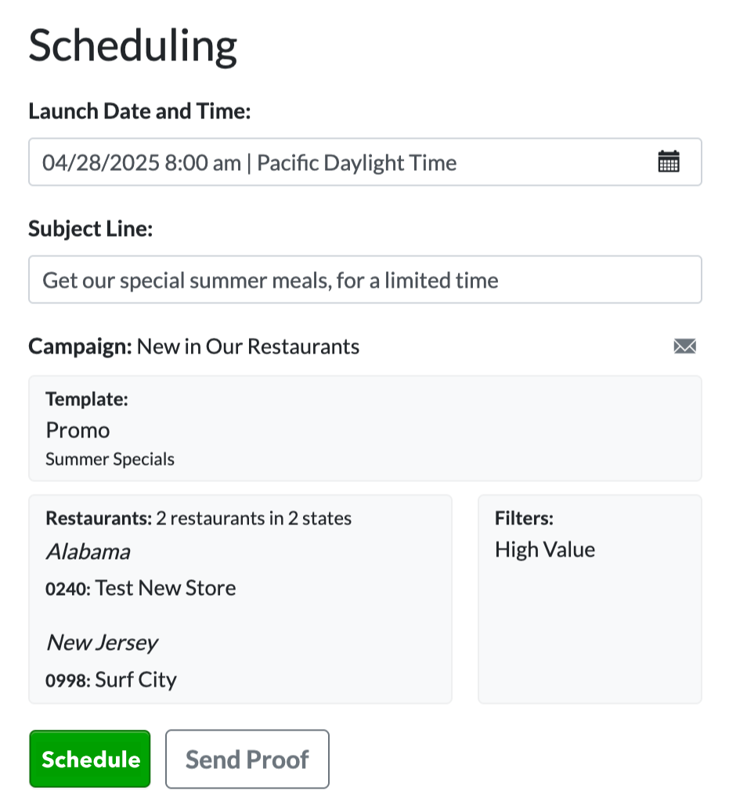Click the green Schedule button
The width and height of the screenshot is (729, 805).
pyautogui.click(x=90, y=759)
